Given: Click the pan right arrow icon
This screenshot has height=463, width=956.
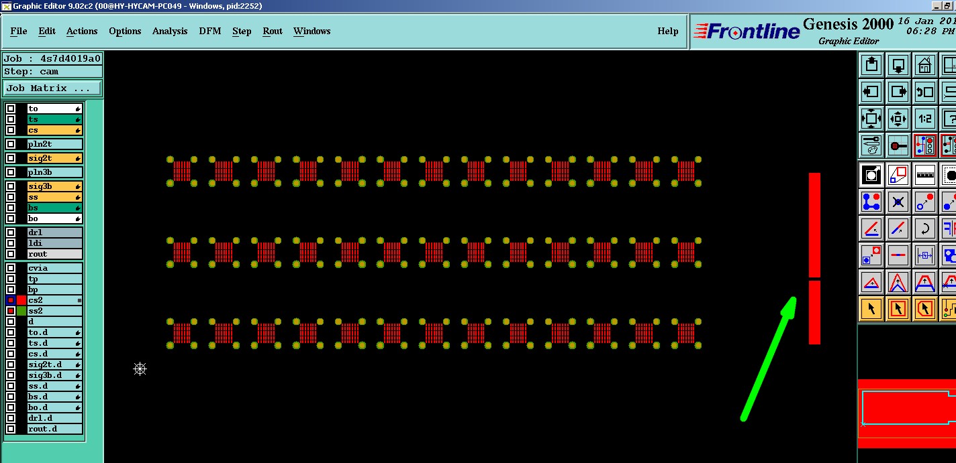Looking at the screenshot, I should click(898, 92).
